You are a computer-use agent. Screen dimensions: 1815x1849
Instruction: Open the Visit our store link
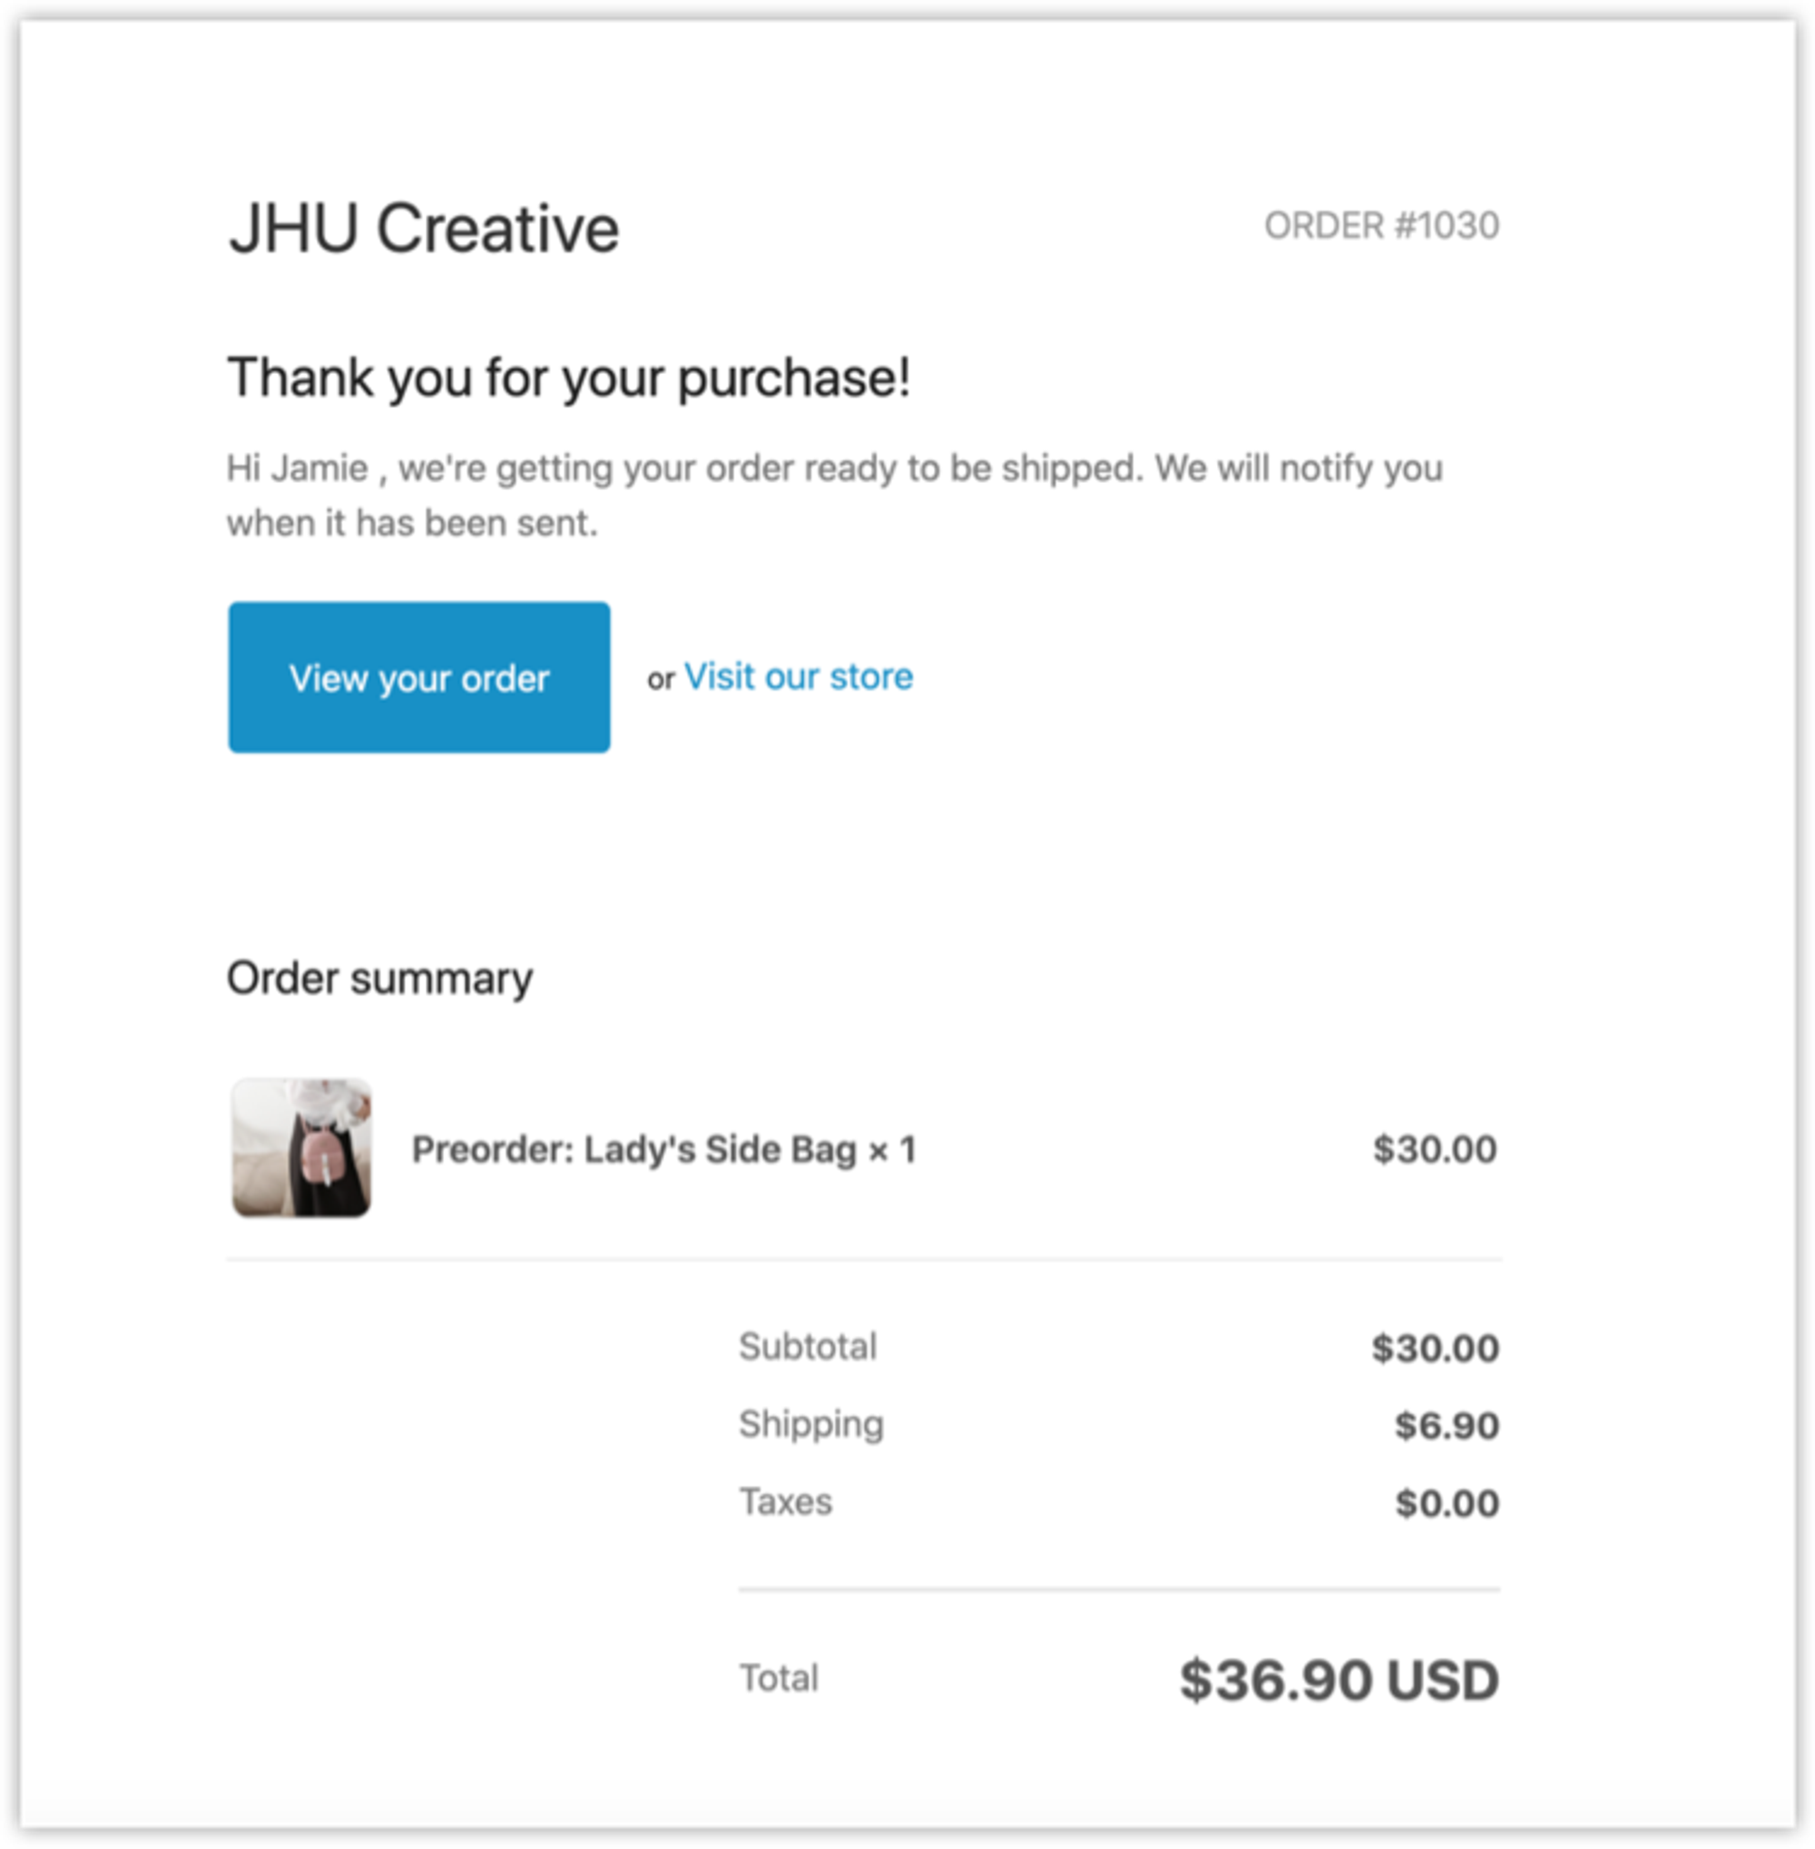[x=798, y=676]
